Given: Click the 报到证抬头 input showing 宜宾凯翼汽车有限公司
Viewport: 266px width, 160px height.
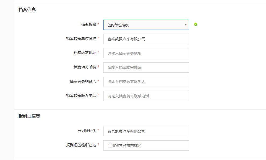Looking at the screenshot, I should pos(146,131).
